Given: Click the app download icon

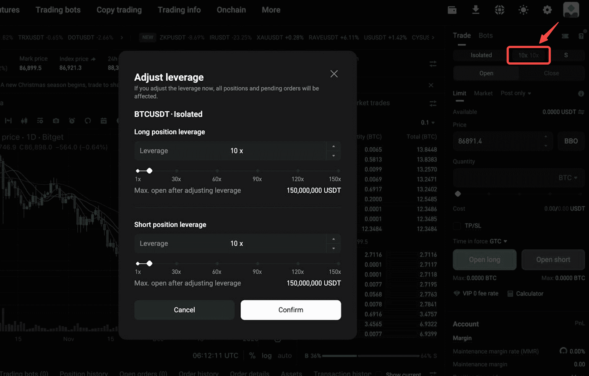Looking at the screenshot, I should (476, 10).
